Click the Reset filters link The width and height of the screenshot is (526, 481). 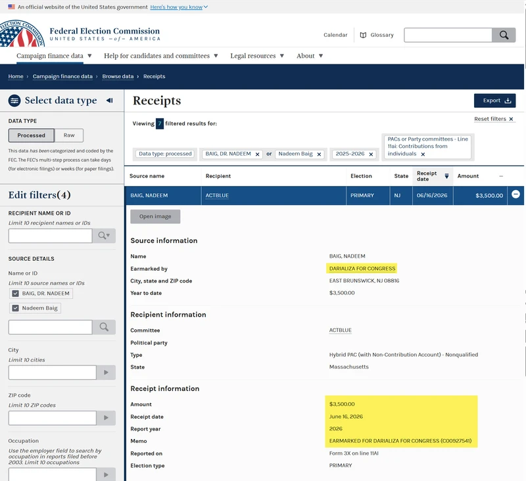pos(494,119)
